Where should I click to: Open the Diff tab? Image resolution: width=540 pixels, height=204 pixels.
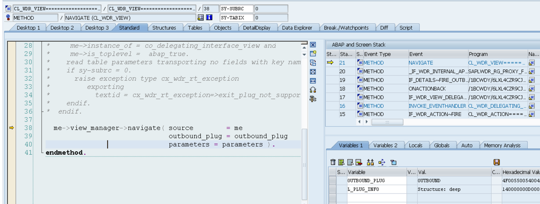pyautogui.click(x=384, y=27)
